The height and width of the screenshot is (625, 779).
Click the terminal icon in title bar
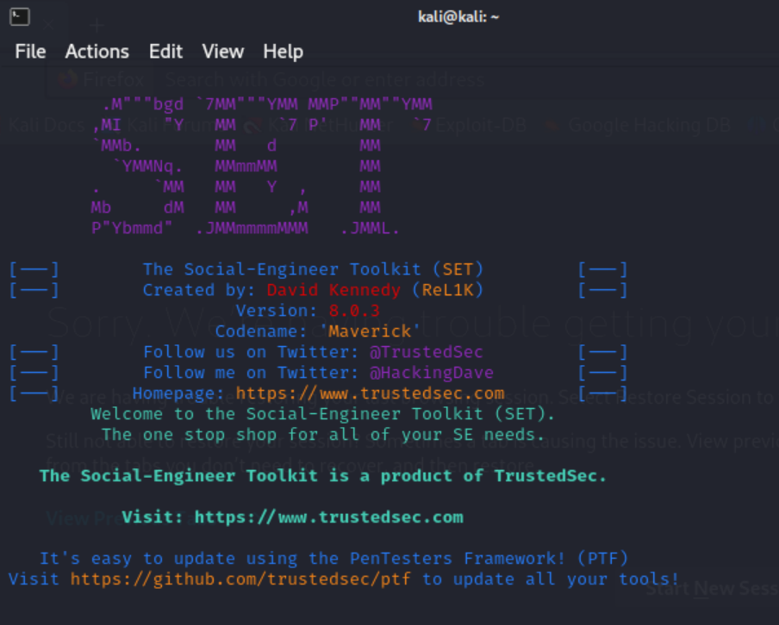(19, 16)
